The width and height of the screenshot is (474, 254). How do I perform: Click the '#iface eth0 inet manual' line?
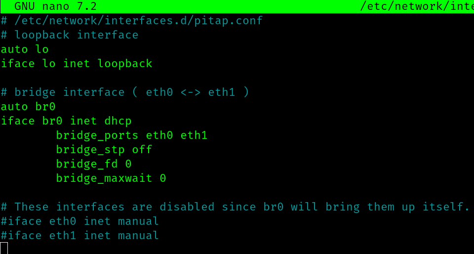pyautogui.click(x=79, y=221)
